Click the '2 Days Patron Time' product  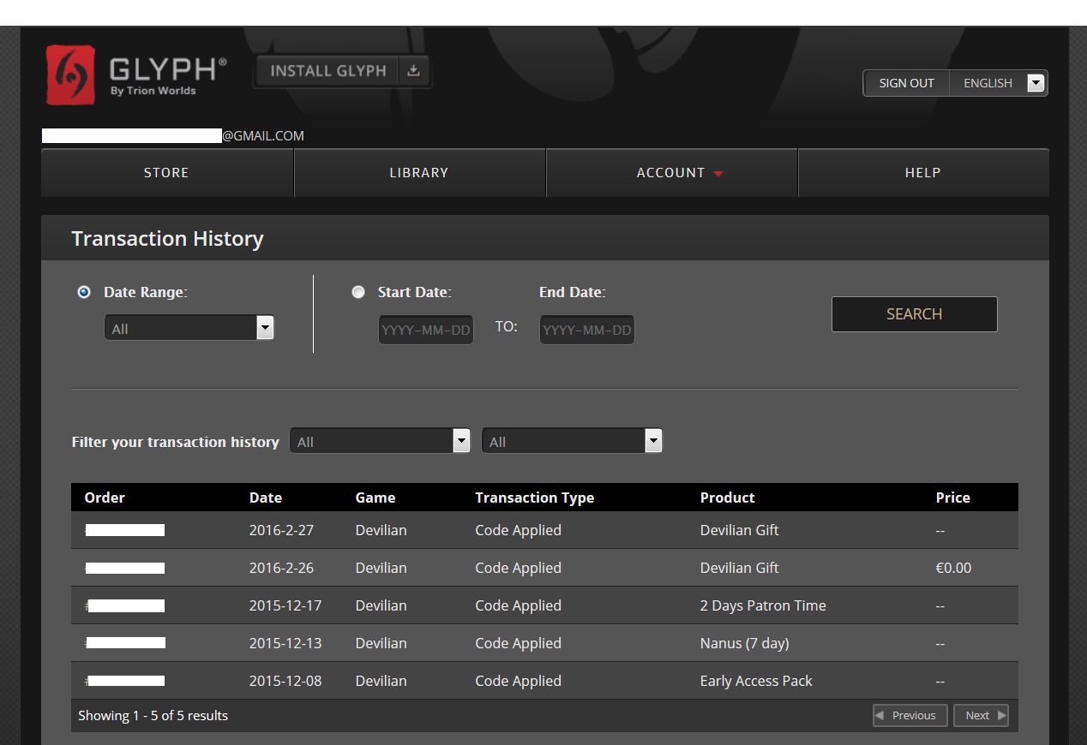tap(763, 605)
